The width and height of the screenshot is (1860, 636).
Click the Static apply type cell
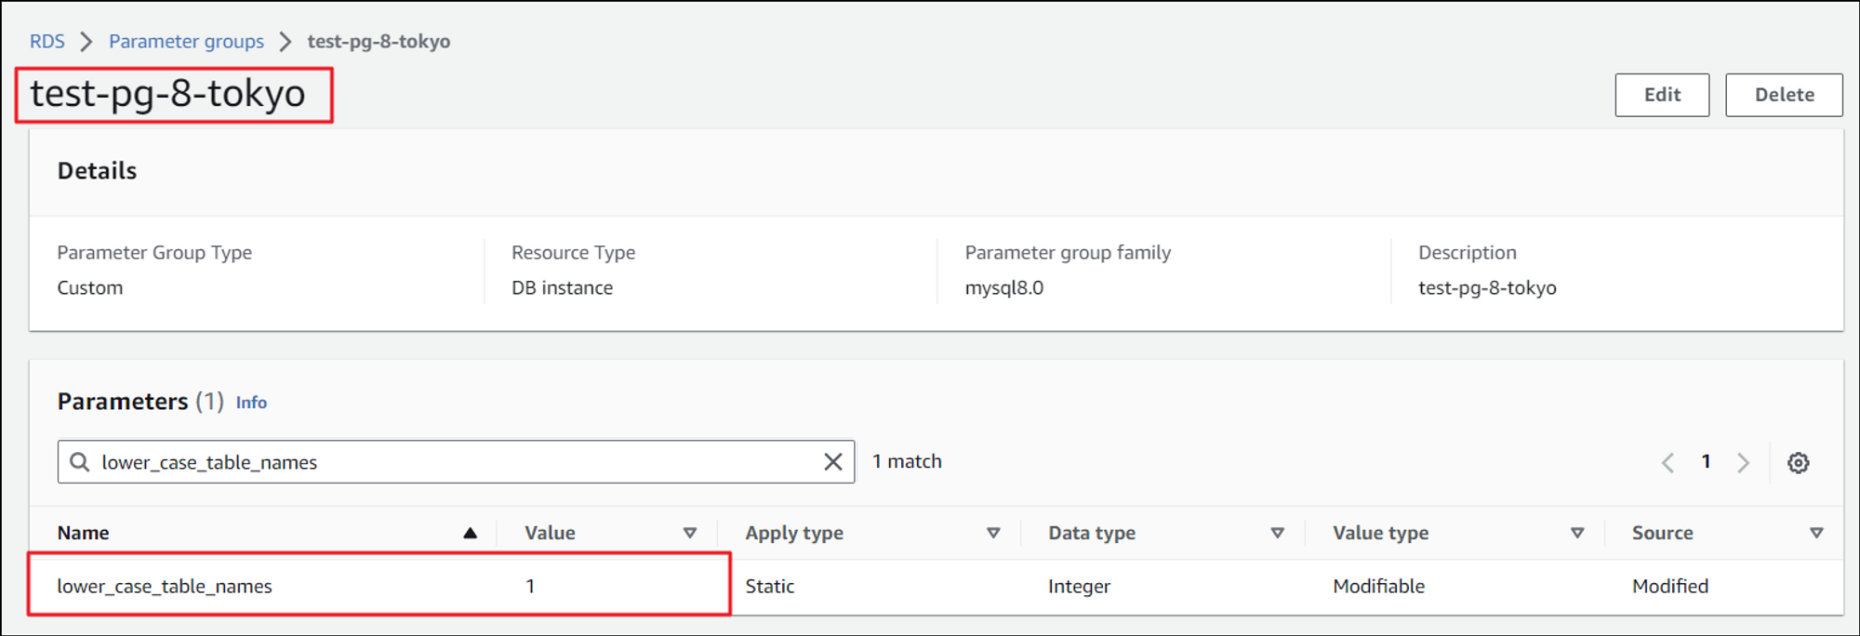pos(770,587)
